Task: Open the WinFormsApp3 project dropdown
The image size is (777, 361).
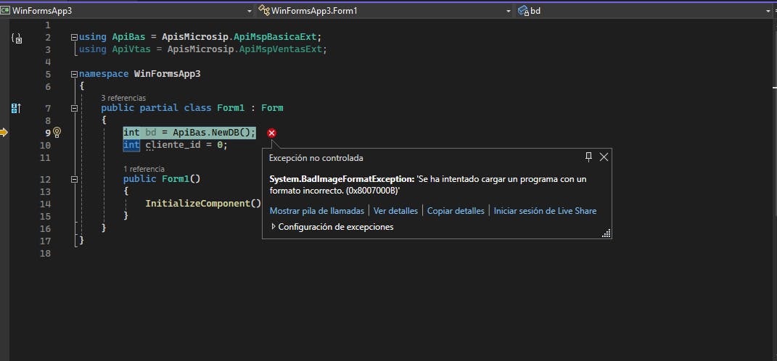Action: click(250, 11)
